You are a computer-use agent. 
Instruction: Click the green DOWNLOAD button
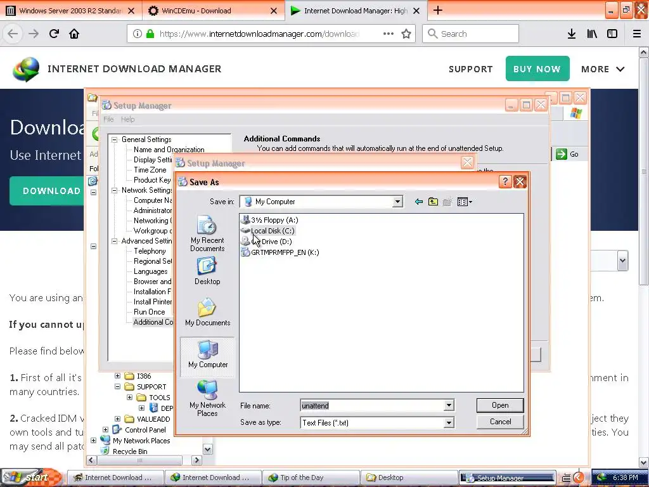click(47, 191)
